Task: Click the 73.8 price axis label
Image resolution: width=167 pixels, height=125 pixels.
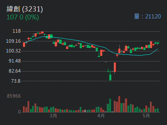Action: click(x=16, y=81)
